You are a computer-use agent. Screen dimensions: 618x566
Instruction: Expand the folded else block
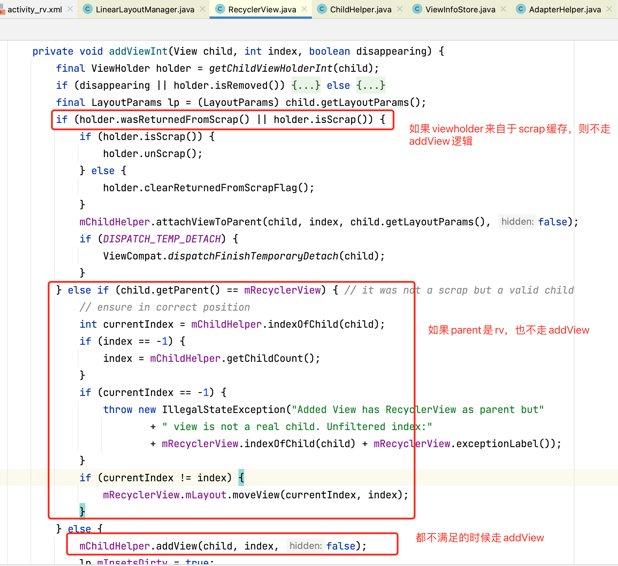(x=370, y=85)
